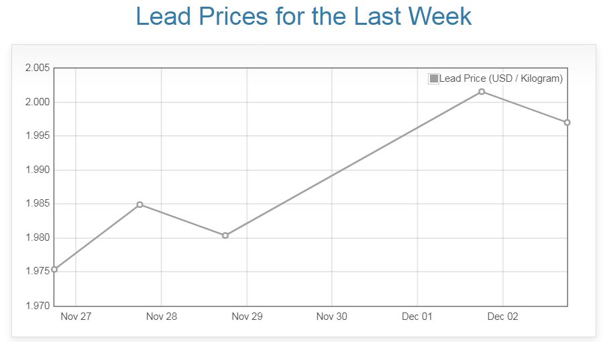603x342 pixels.
Task: Click the last data point at chart's right edge
Action: (567, 123)
